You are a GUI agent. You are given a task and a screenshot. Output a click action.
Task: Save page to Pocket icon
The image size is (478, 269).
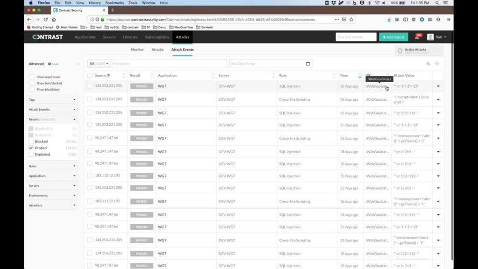(x=344, y=20)
